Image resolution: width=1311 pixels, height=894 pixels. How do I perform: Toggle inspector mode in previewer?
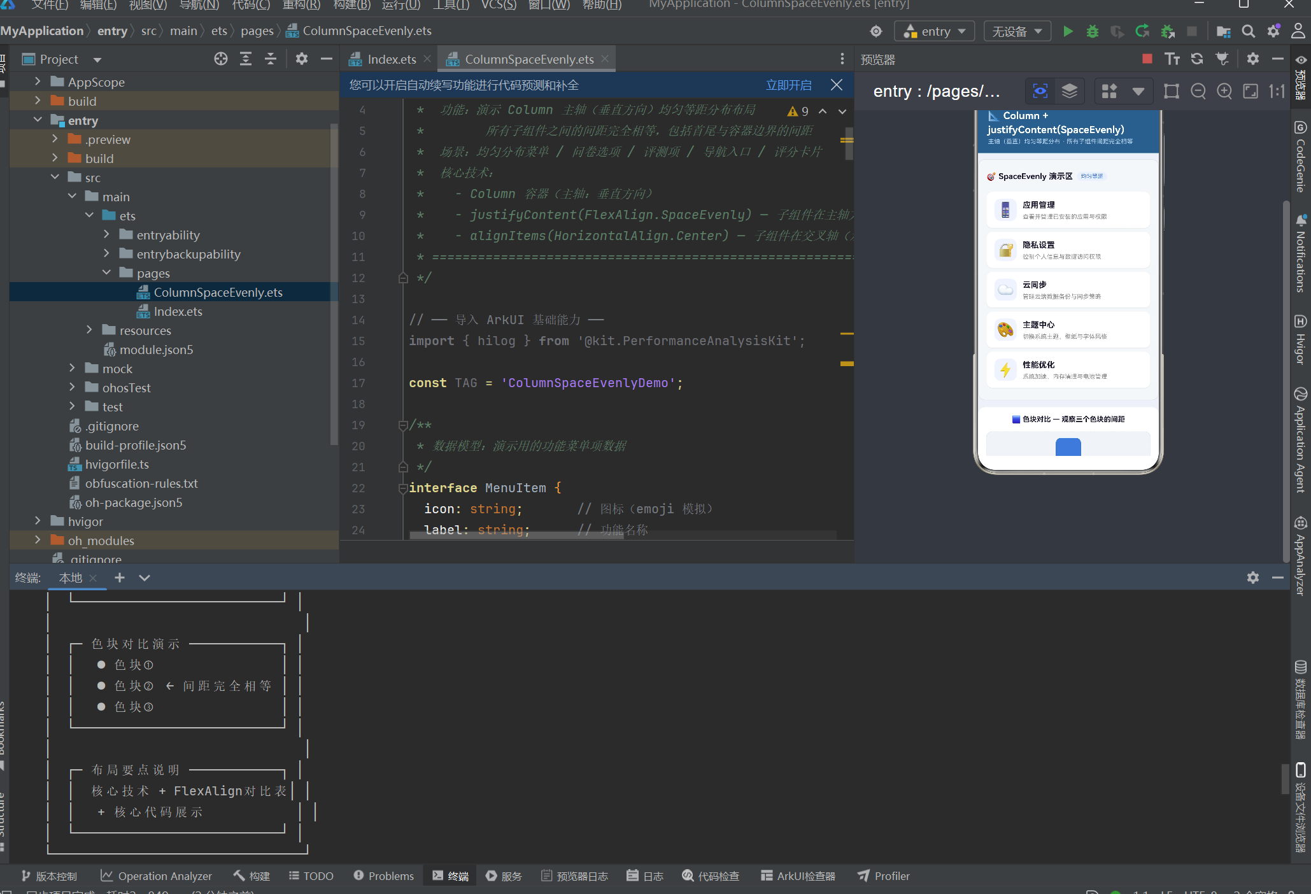pyautogui.click(x=1040, y=91)
